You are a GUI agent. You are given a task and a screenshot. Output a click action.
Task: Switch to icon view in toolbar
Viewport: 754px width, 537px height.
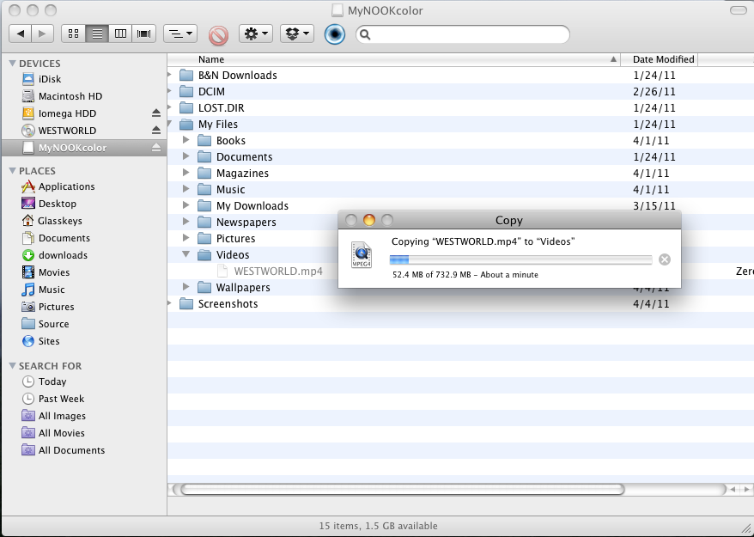pos(74,34)
